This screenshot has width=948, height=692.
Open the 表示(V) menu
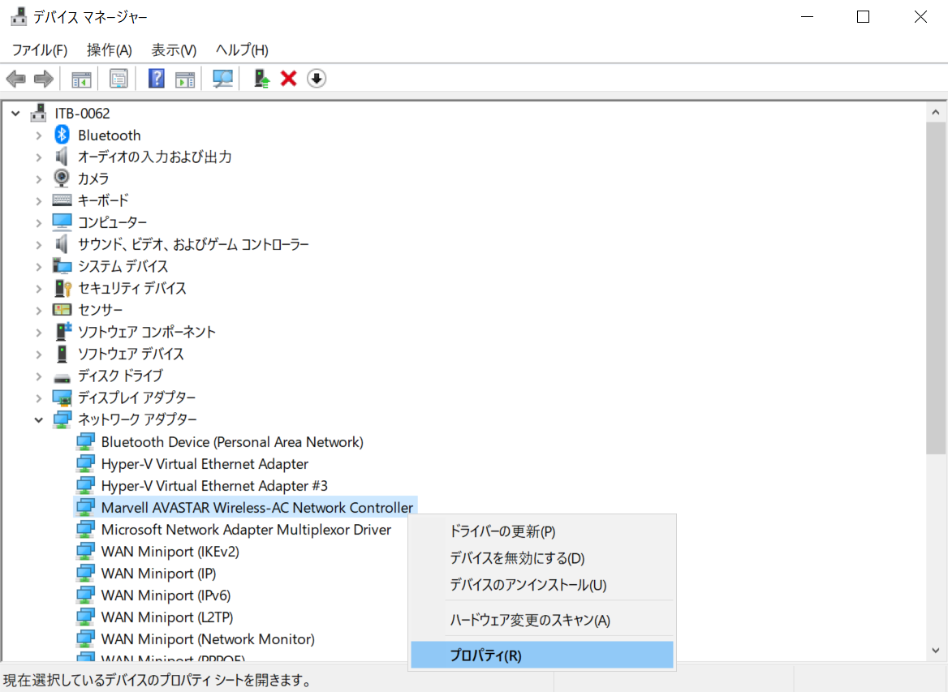click(174, 49)
